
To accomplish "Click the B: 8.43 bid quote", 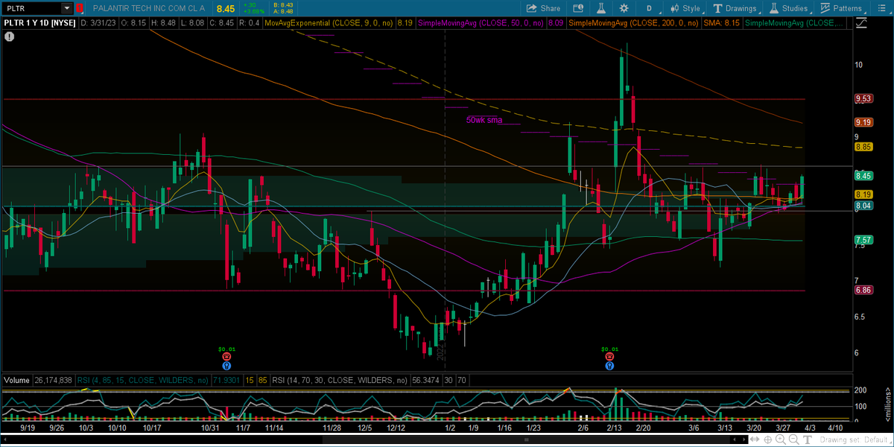I will pos(283,4).
